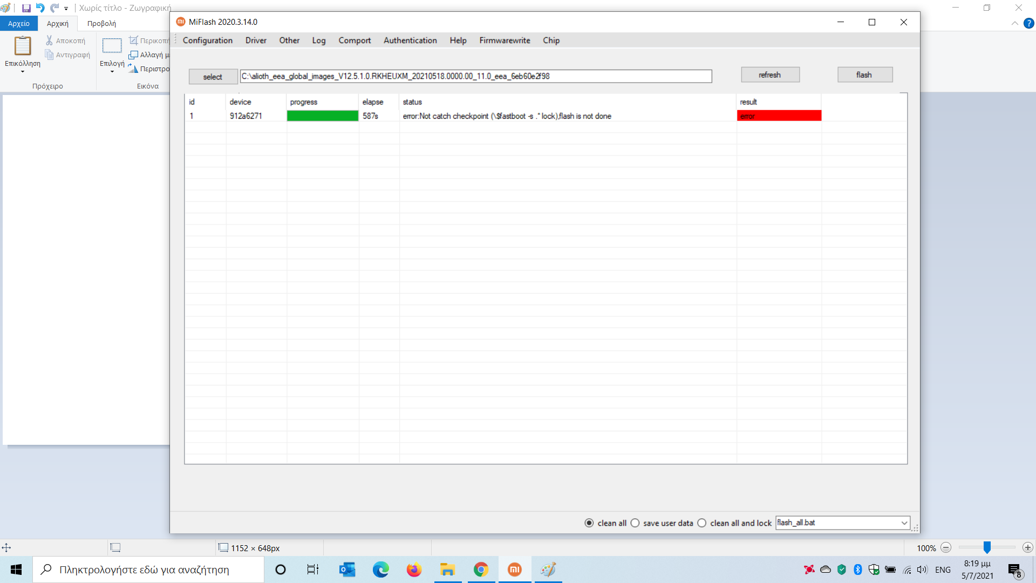Click the result column header
Image resolution: width=1036 pixels, height=583 pixels.
point(748,102)
